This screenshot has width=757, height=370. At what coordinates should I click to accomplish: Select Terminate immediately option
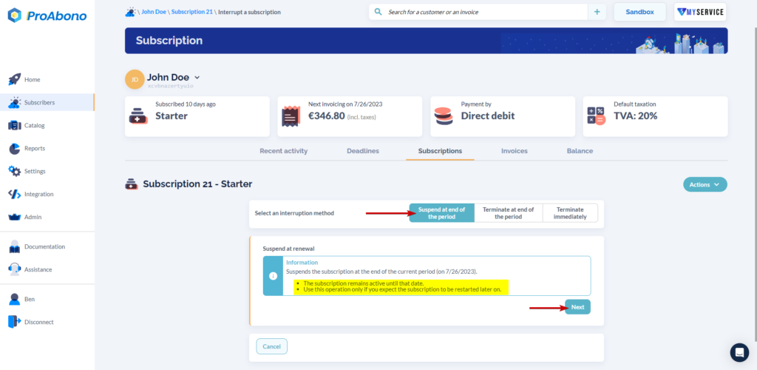[570, 213]
